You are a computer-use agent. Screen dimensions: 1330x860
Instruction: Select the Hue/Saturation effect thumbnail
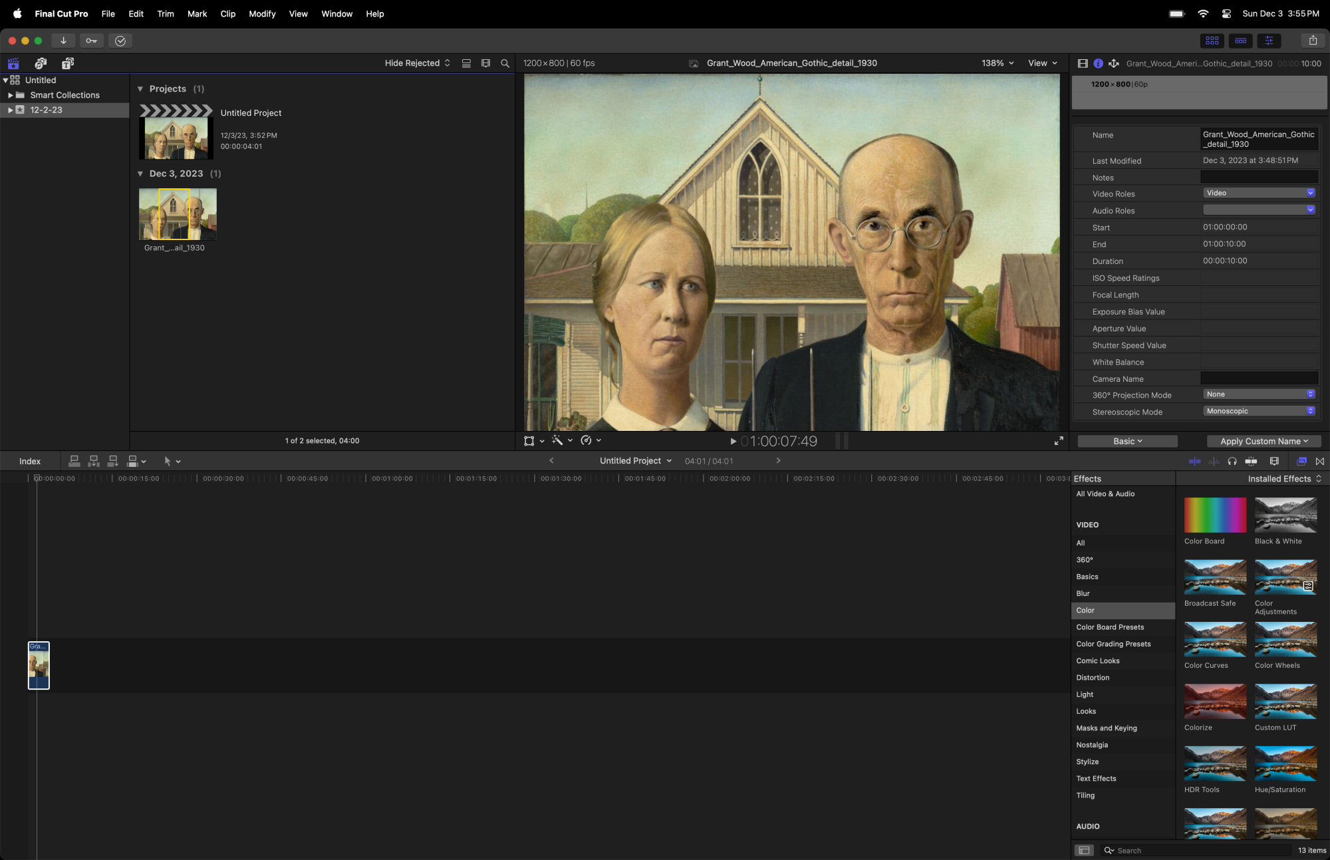(x=1285, y=764)
